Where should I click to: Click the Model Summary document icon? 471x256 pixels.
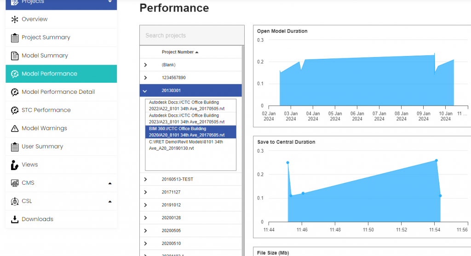pos(14,56)
